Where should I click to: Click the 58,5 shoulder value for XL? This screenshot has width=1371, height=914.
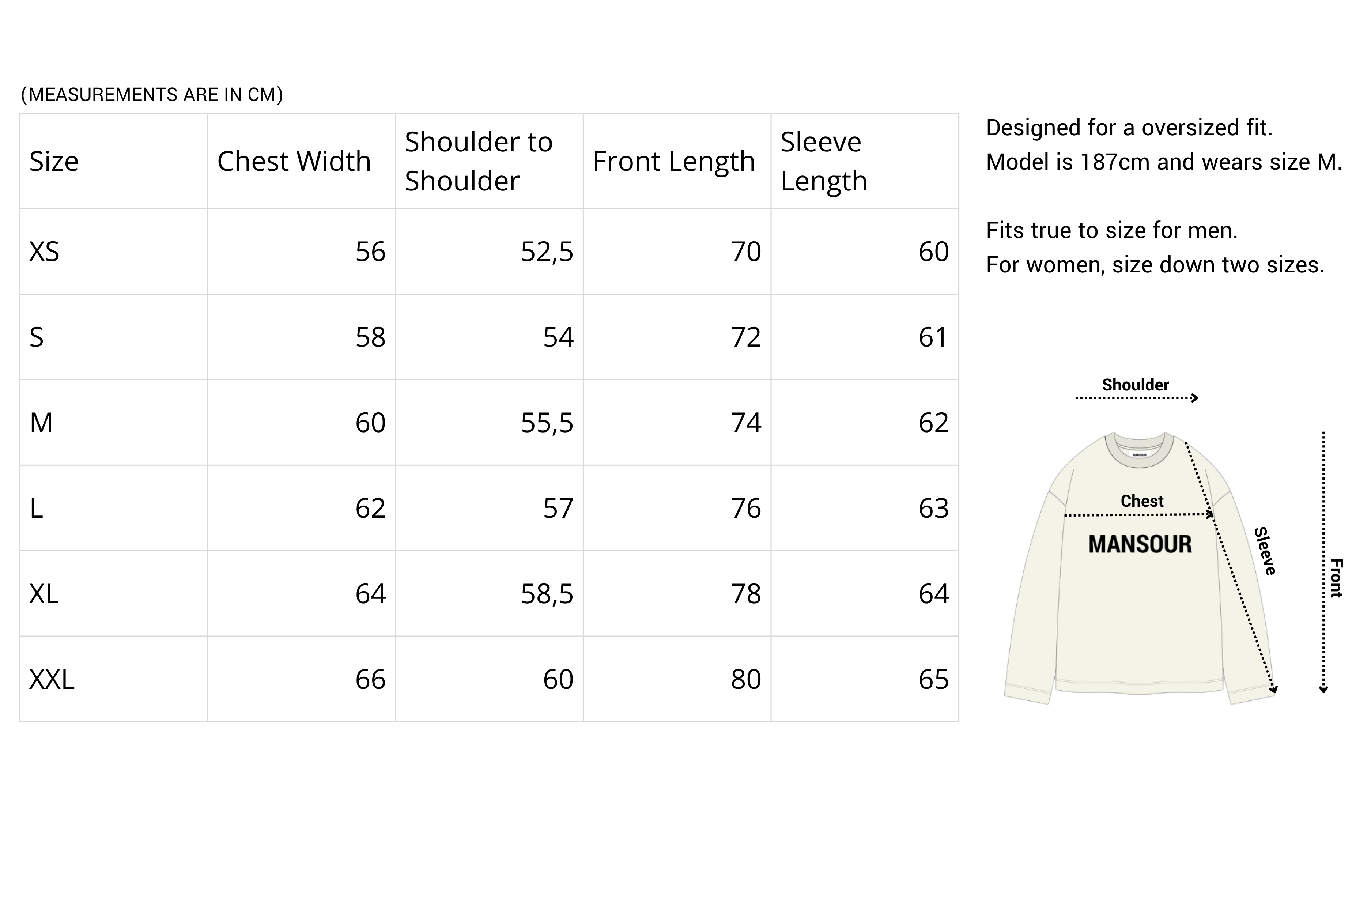546,594
